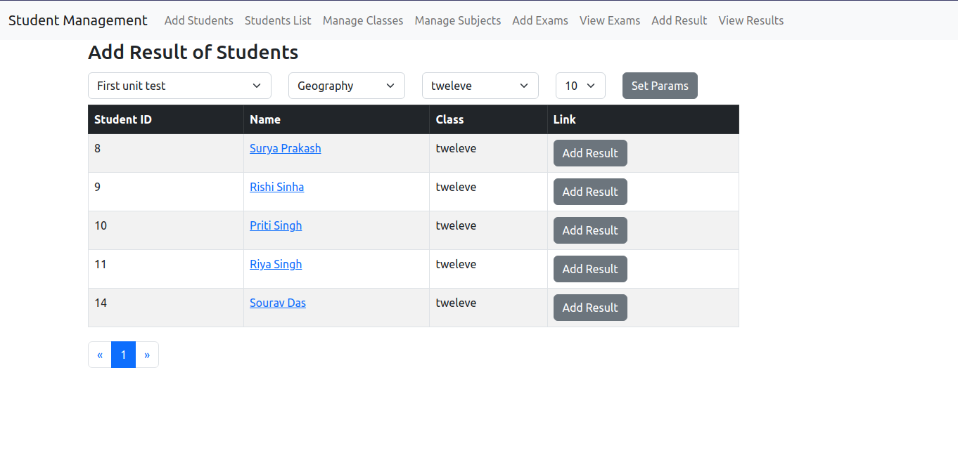Click Add Result for Priti Singh
The width and height of the screenshot is (958, 467).
tap(589, 230)
